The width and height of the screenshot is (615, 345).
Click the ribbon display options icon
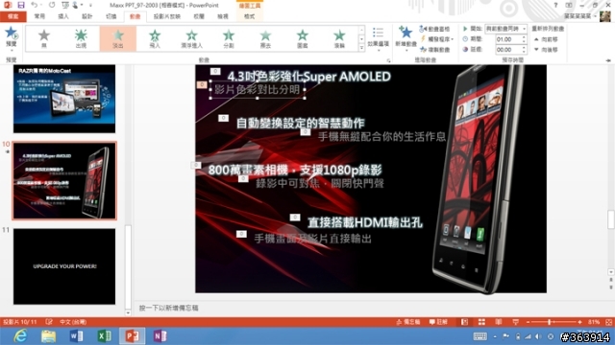point(569,5)
